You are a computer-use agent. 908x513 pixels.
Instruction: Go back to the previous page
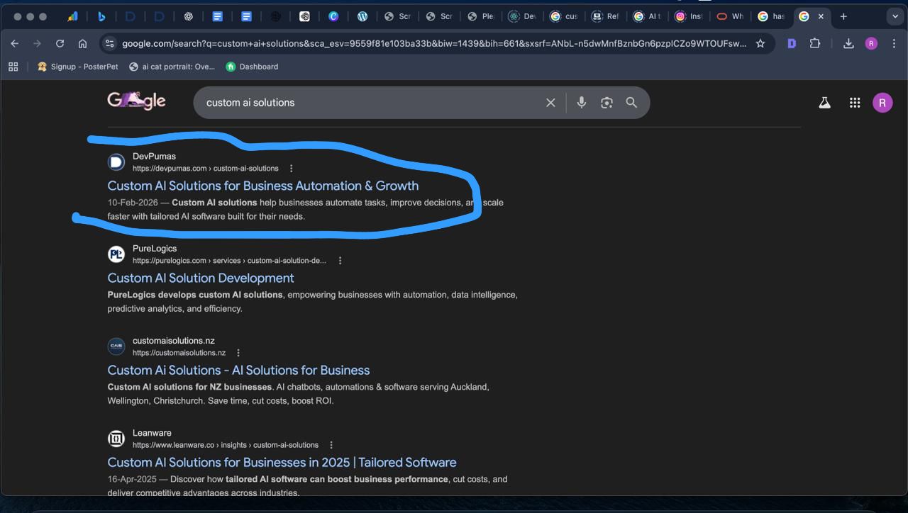pos(15,43)
